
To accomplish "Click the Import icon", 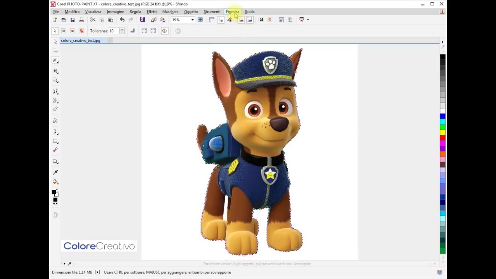I will tap(154, 20).
